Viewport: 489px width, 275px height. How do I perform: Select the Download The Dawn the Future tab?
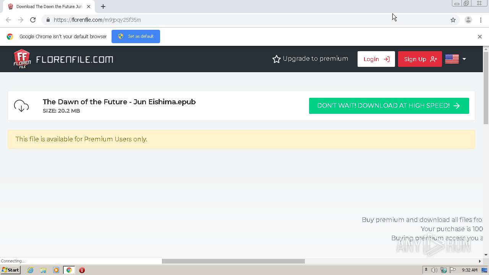[x=49, y=6]
